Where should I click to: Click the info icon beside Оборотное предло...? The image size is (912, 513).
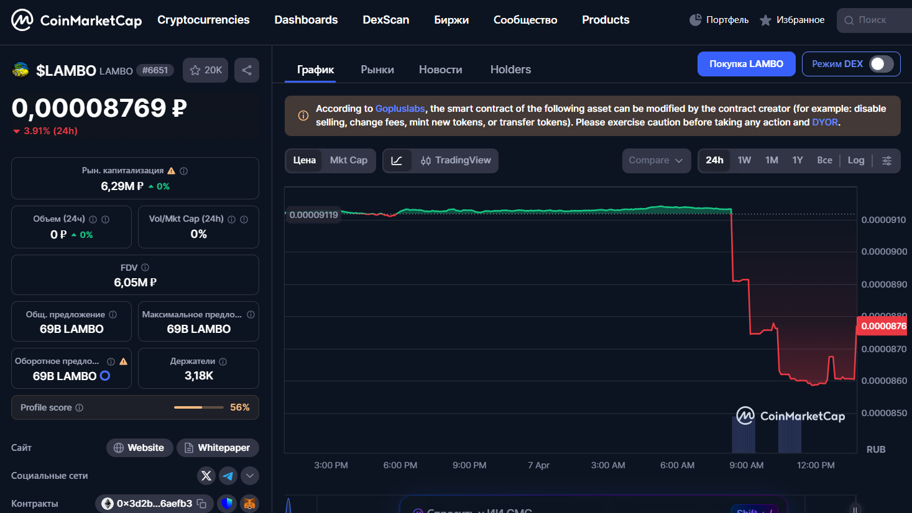point(111,361)
